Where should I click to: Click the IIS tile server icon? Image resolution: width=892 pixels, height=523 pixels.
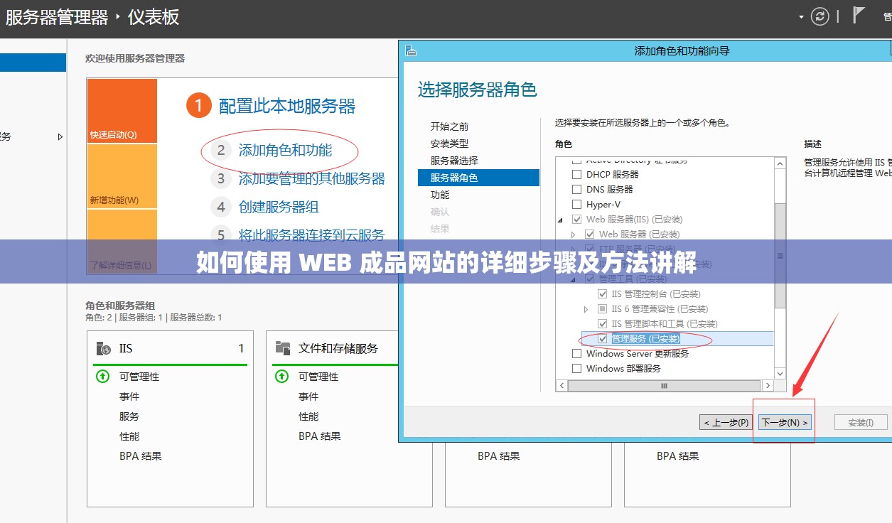pyautogui.click(x=104, y=348)
